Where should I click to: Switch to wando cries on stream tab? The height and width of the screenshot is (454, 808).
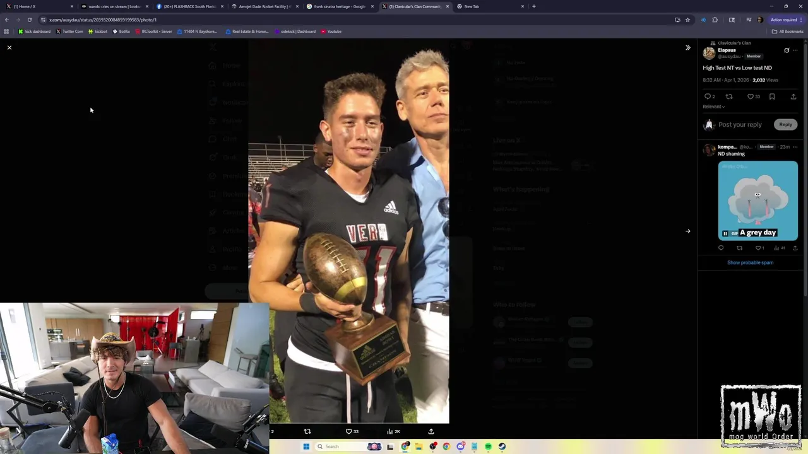tap(114, 6)
